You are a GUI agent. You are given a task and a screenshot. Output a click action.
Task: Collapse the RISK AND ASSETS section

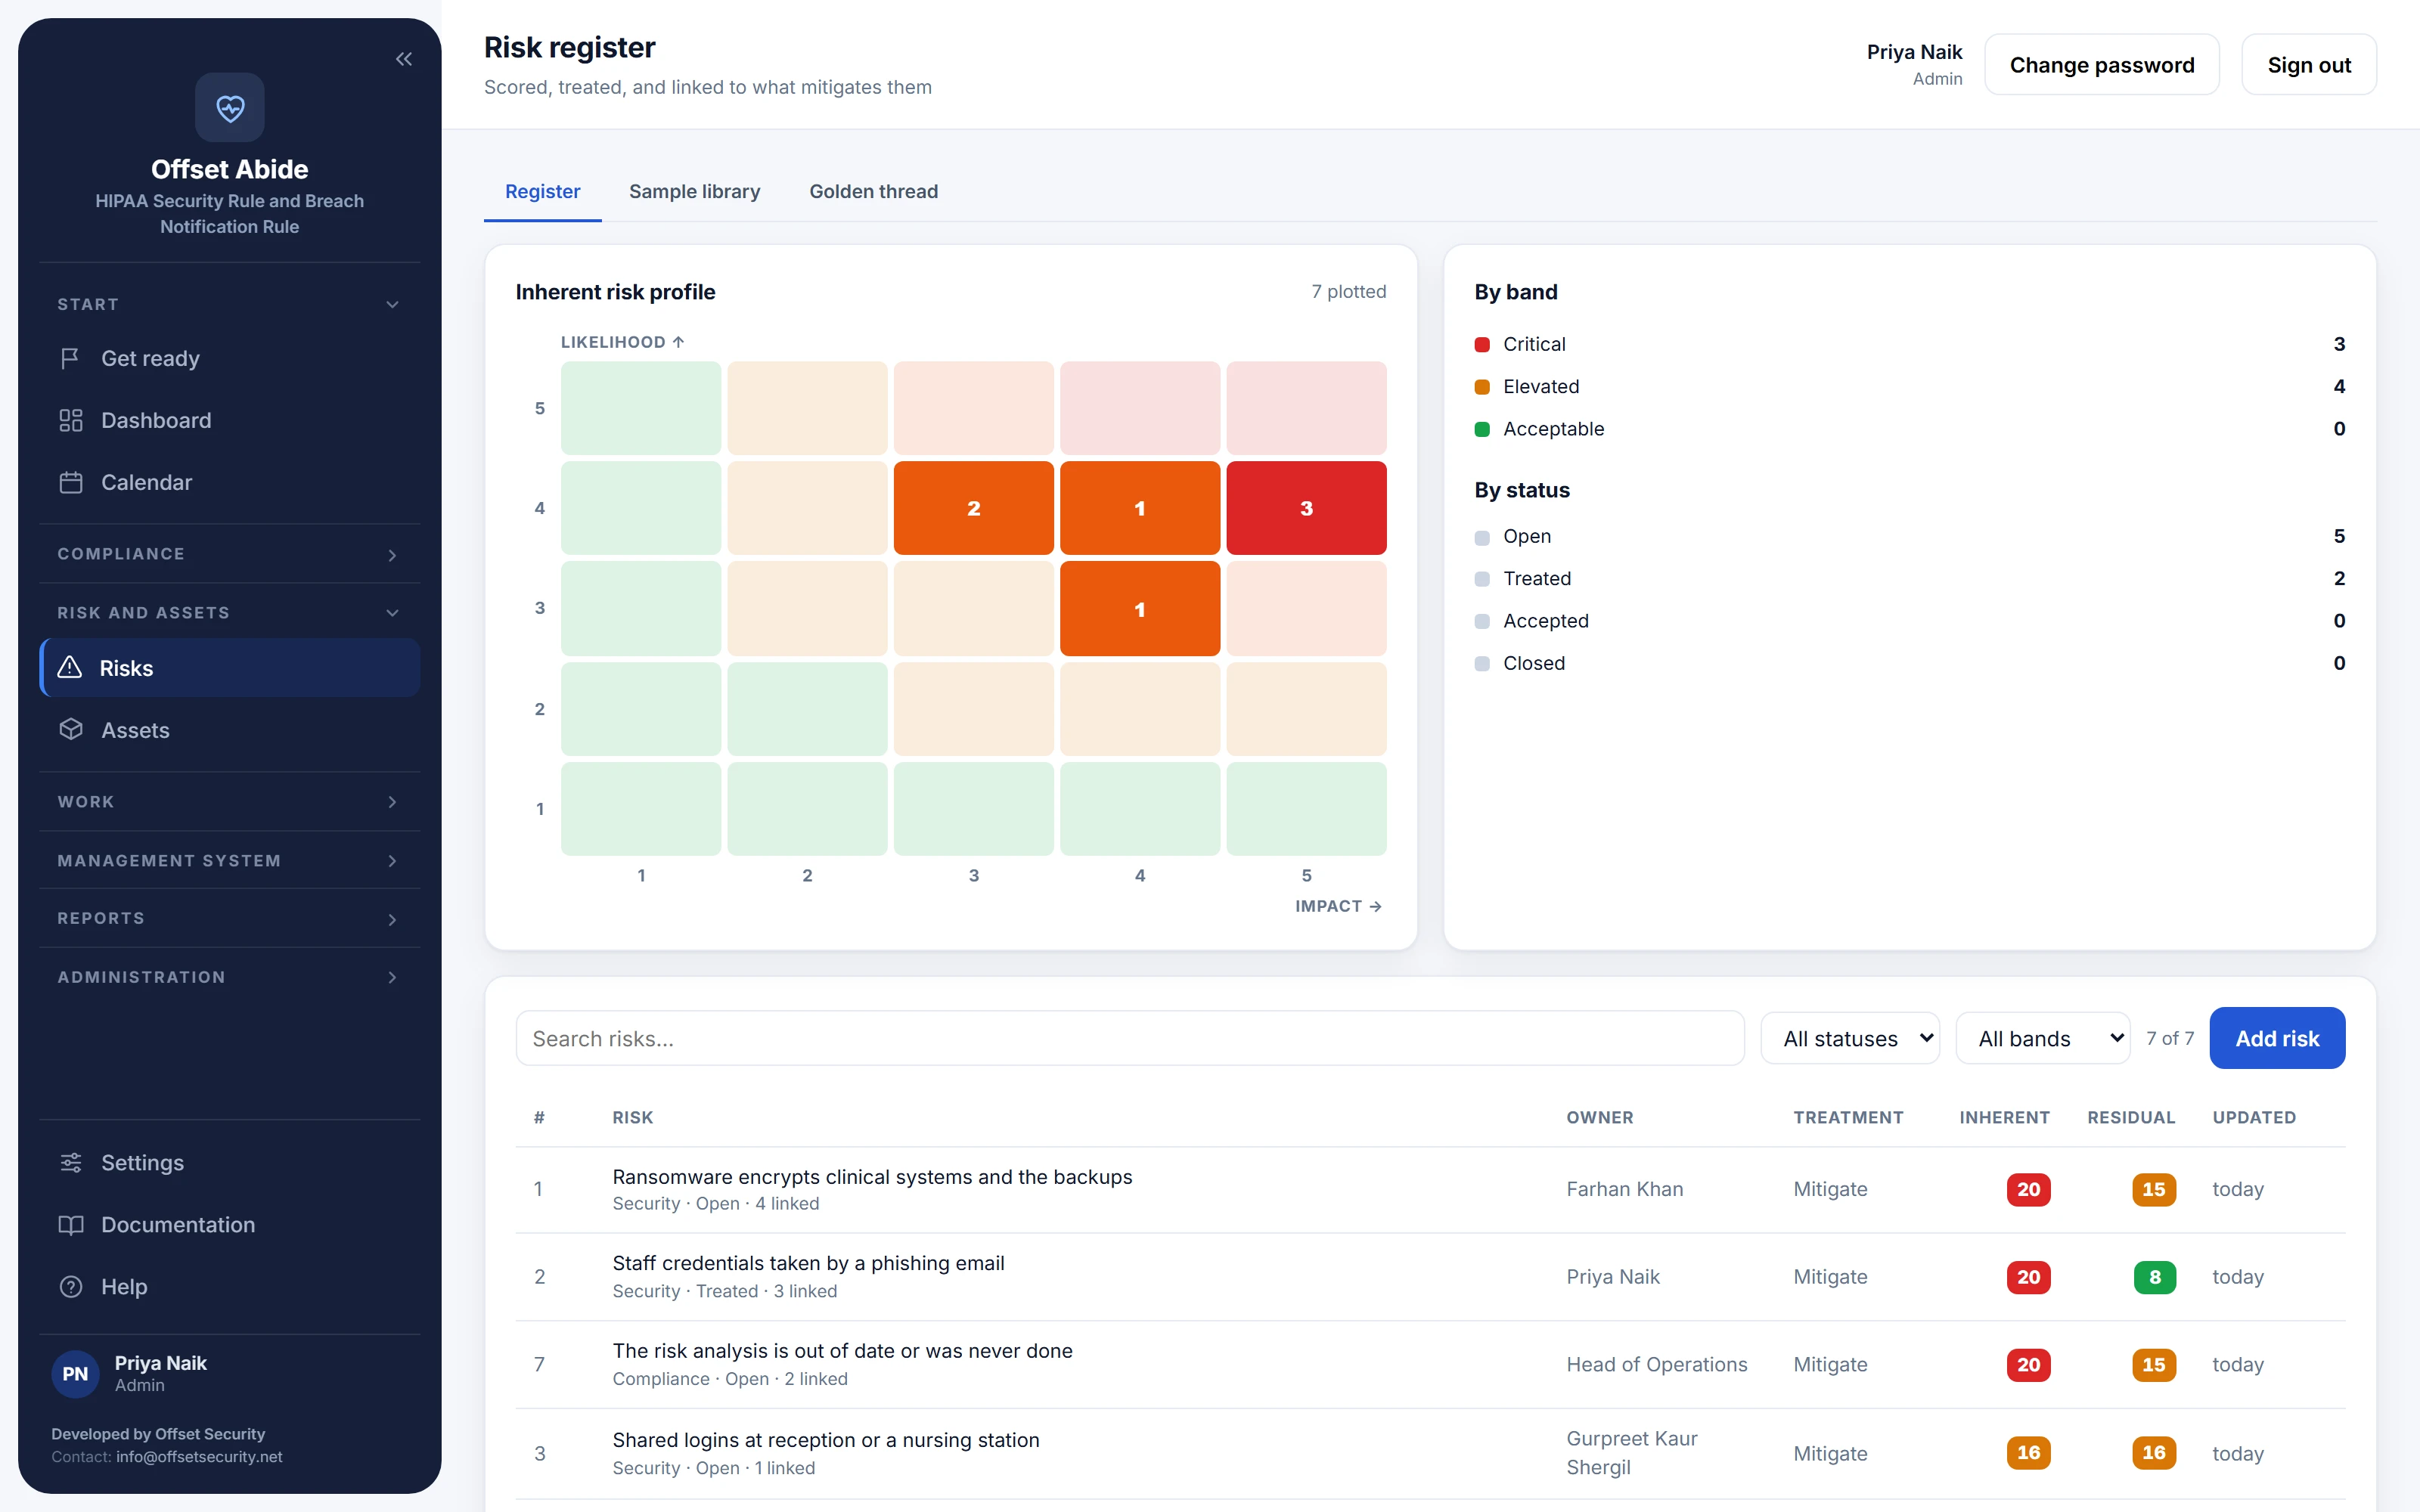230,612
